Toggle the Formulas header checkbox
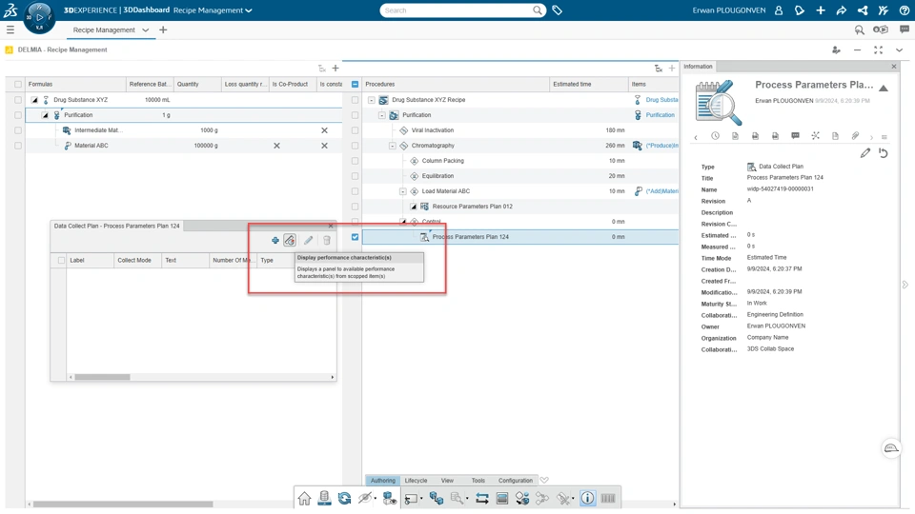 18,84
